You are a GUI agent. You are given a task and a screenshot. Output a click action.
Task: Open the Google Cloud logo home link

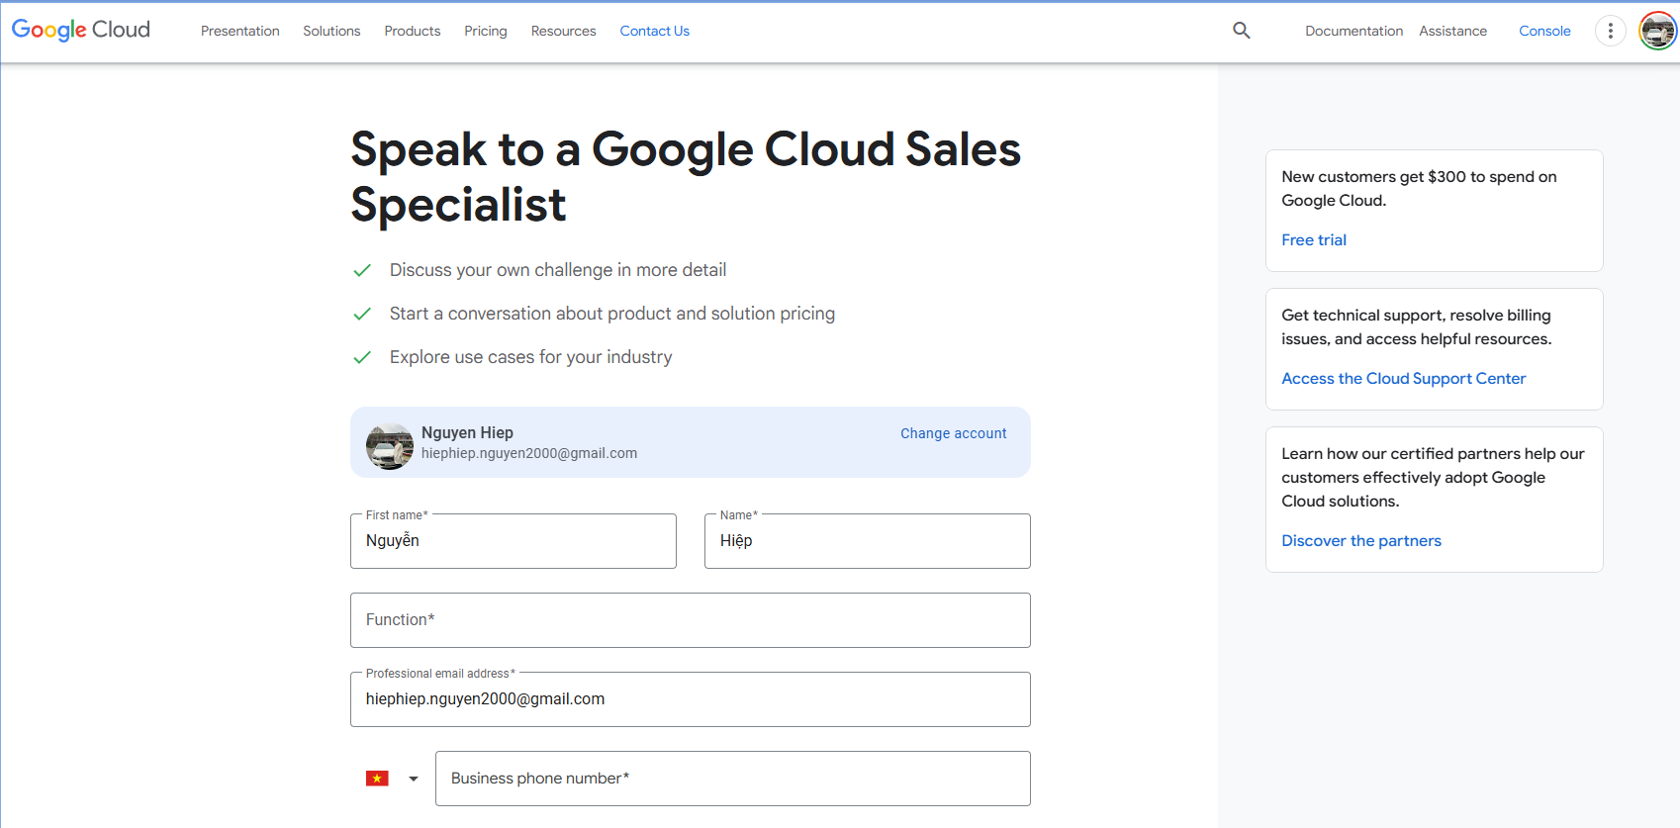click(x=81, y=31)
